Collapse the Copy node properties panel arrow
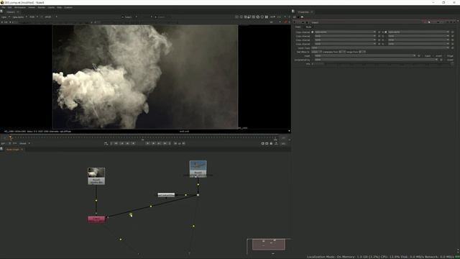 pos(295,22)
